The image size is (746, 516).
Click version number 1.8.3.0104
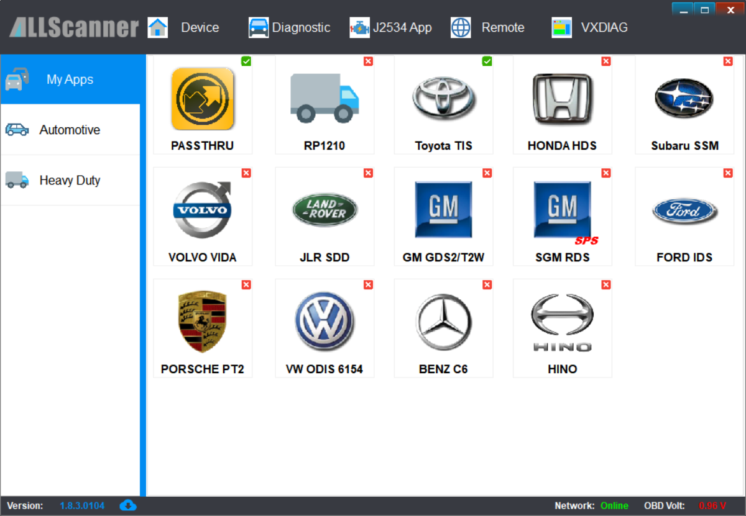point(82,505)
